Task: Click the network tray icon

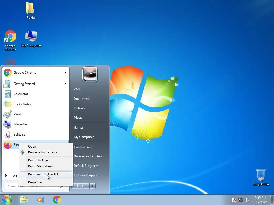Action: (241, 200)
